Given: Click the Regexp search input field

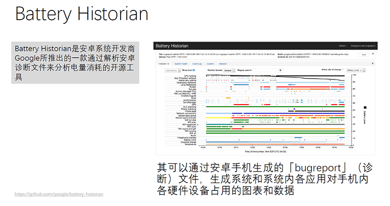Looking at the screenshot, I should (x=264, y=70).
